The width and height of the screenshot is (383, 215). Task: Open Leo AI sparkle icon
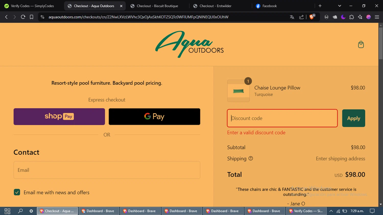coord(360,17)
